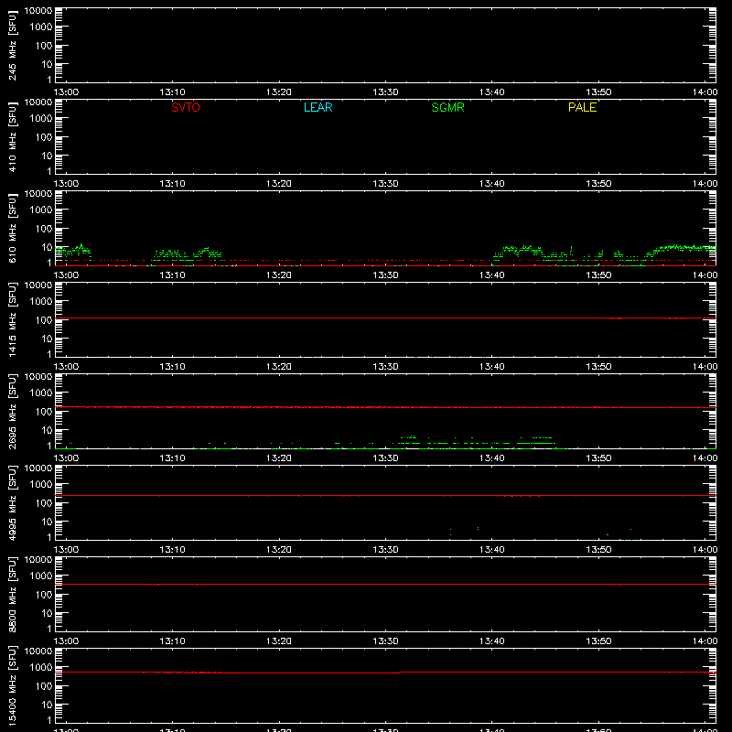The width and height of the screenshot is (732, 732).
Task: Click the 1000 tick on 15400 MHz axis
Action: point(41,668)
